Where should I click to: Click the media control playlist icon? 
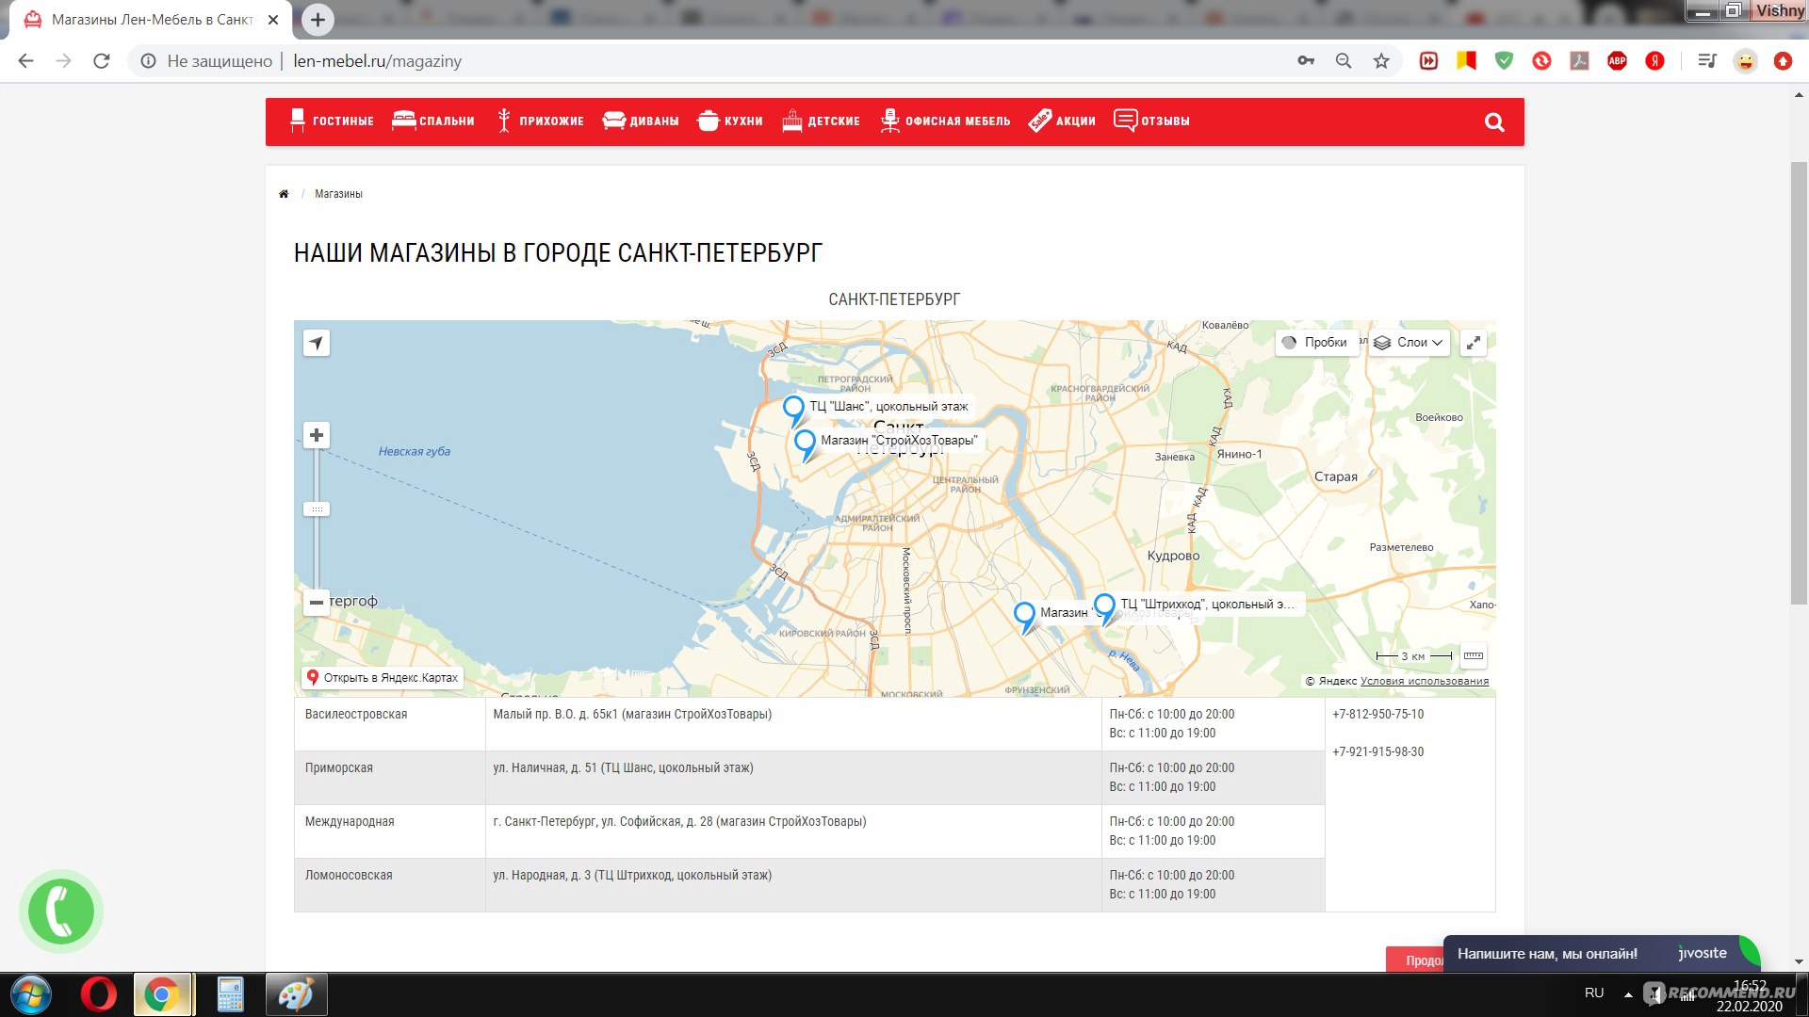coord(1706,61)
